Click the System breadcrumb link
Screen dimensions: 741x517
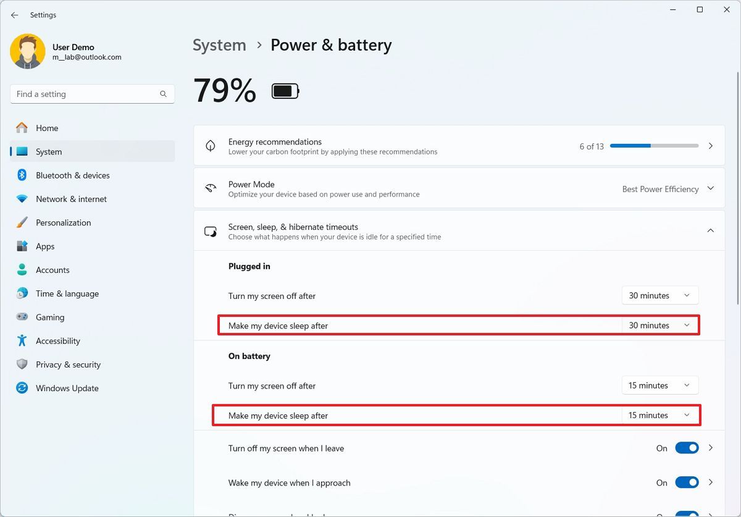point(219,44)
